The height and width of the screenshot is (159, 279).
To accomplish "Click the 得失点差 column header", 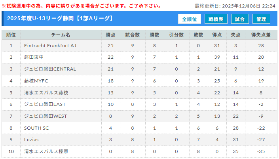I will 261,35.
